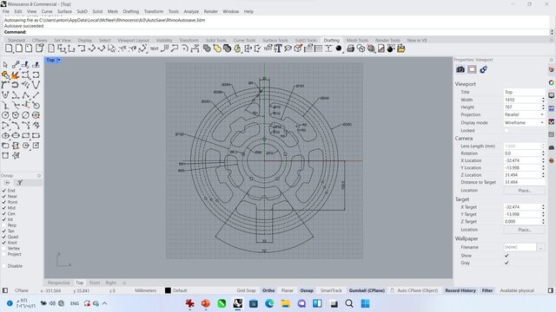Select the Rectangle tool in left toolbar
556x312 pixels.
[25, 135]
